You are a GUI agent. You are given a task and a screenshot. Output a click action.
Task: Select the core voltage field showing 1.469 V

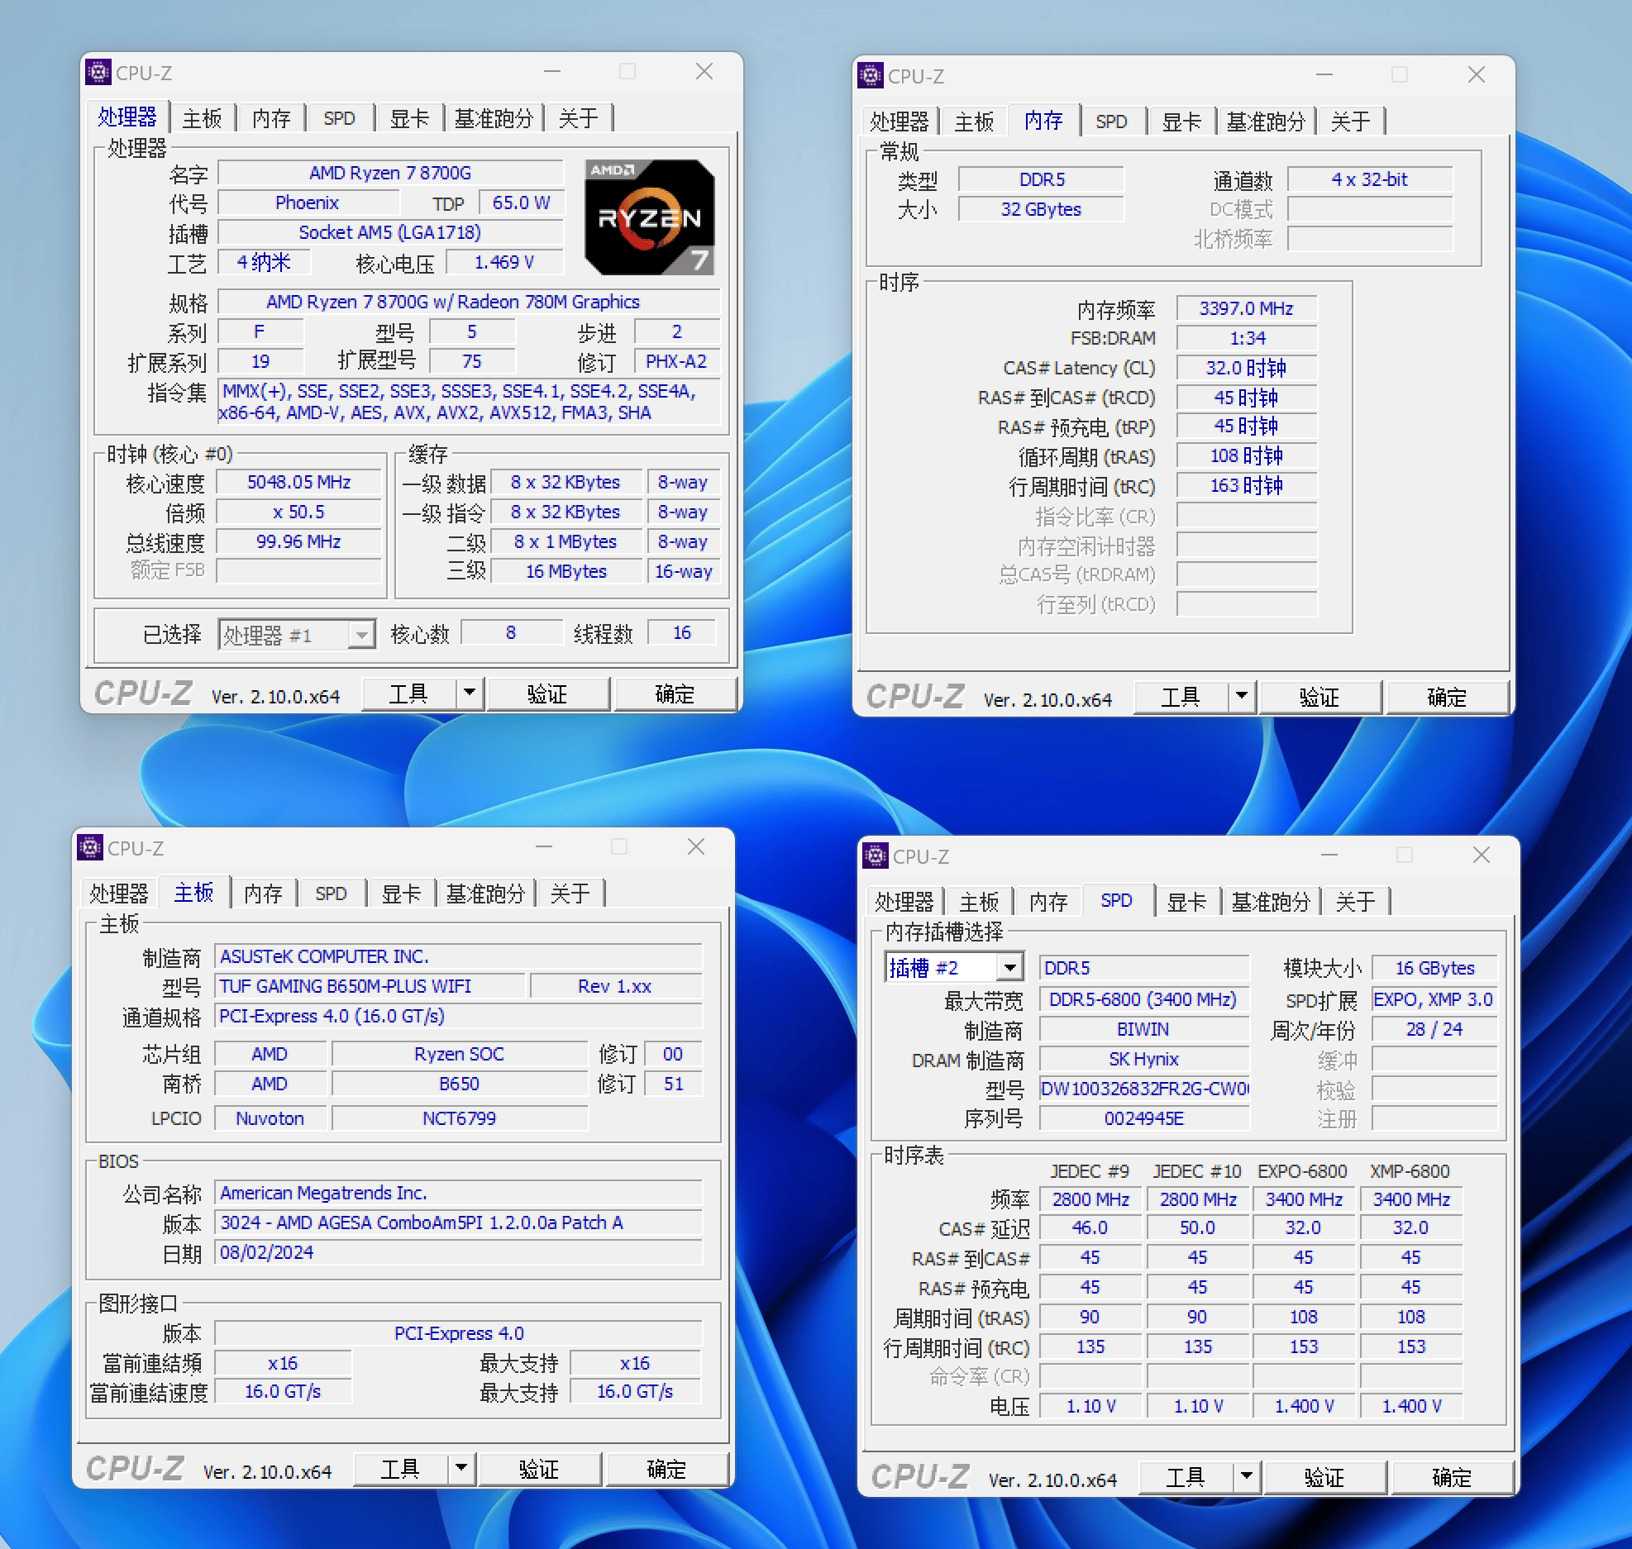point(504,262)
